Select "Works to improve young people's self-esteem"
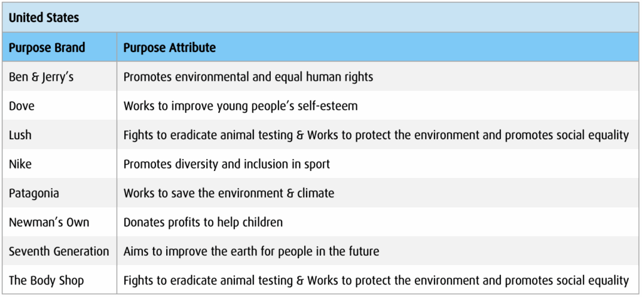 241,106
